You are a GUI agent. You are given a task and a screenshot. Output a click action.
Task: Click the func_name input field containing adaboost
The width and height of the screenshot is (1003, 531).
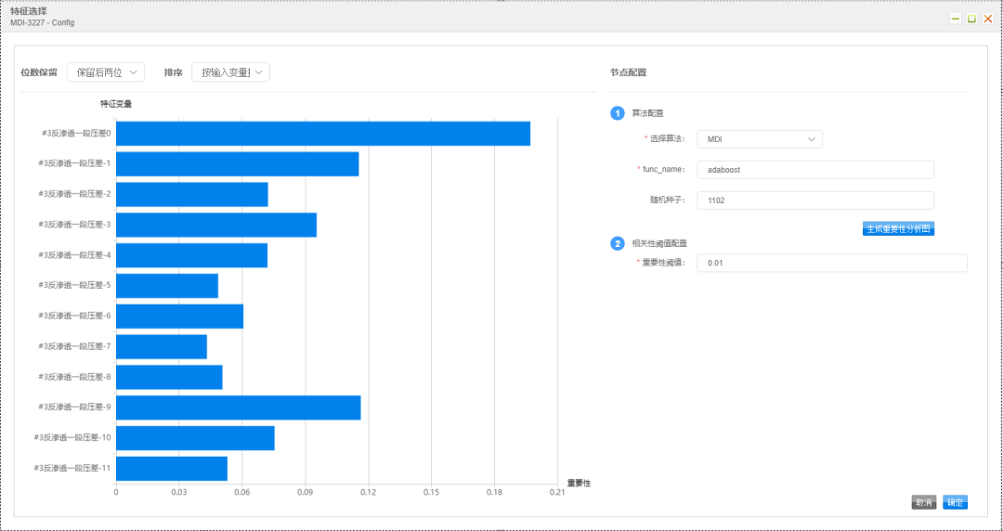[815, 170]
